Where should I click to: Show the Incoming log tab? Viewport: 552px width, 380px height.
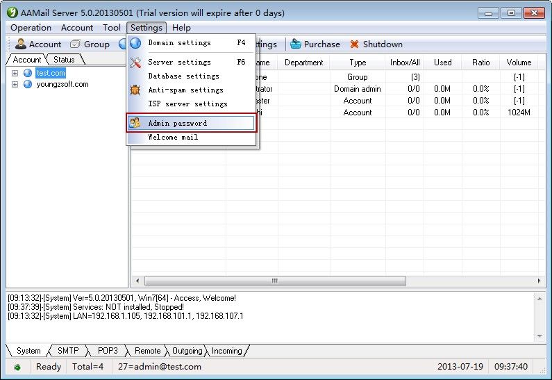coord(227,351)
